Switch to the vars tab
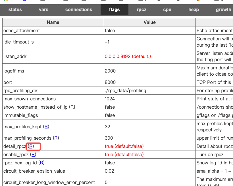Screen dimensions: 233x186 click(43, 10)
